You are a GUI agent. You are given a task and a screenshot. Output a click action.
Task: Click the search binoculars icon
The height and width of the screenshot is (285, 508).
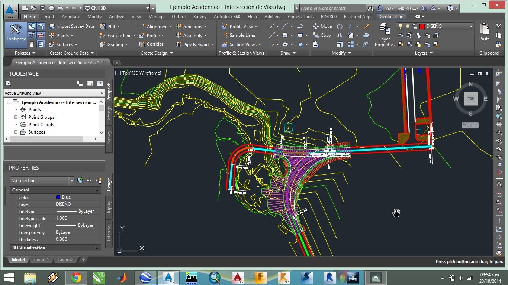[x=370, y=8]
